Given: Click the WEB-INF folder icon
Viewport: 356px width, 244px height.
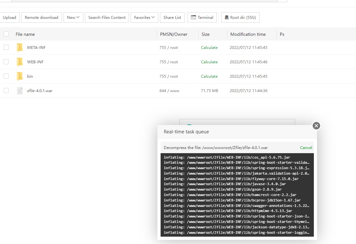Looking at the screenshot, I should coord(20,62).
